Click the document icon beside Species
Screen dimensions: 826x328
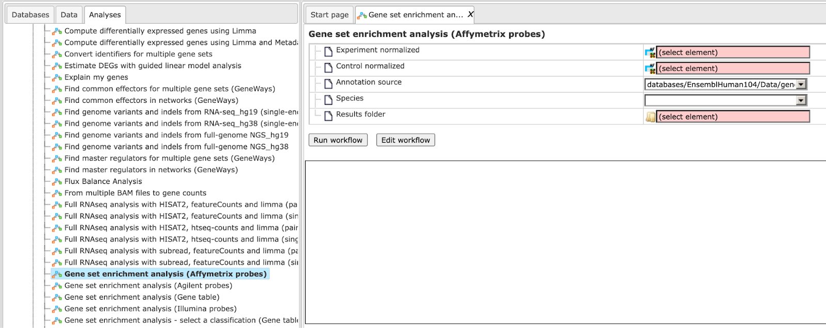coord(328,100)
